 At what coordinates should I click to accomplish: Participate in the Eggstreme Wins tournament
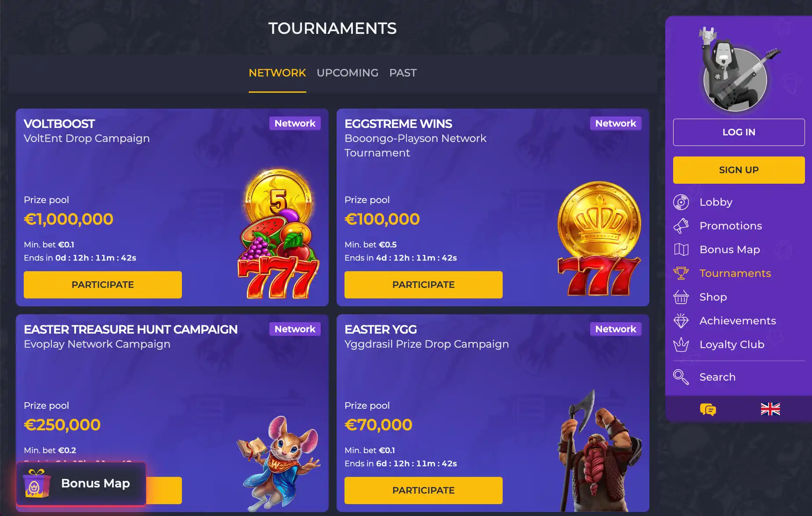point(424,285)
